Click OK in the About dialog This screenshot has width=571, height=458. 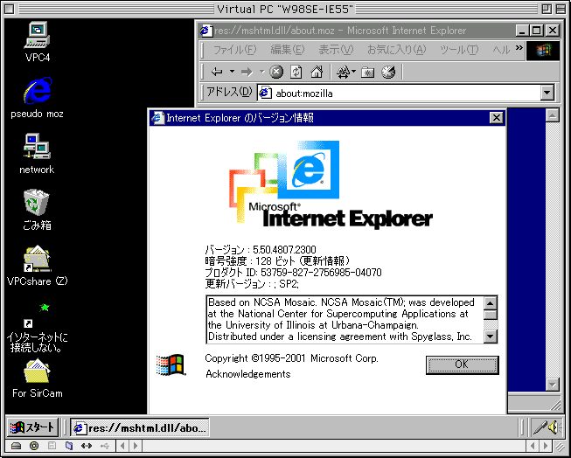[462, 364]
